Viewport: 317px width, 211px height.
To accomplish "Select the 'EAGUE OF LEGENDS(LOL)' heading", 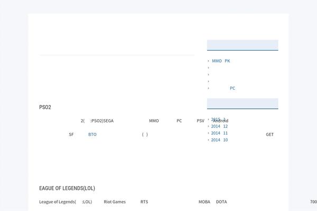I will coord(67,188).
